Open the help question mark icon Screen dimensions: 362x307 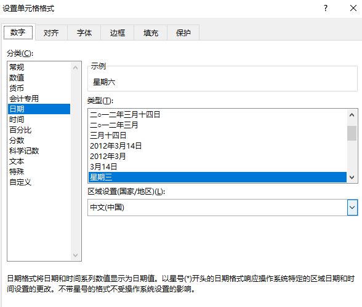pyautogui.click(x=326, y=9)
